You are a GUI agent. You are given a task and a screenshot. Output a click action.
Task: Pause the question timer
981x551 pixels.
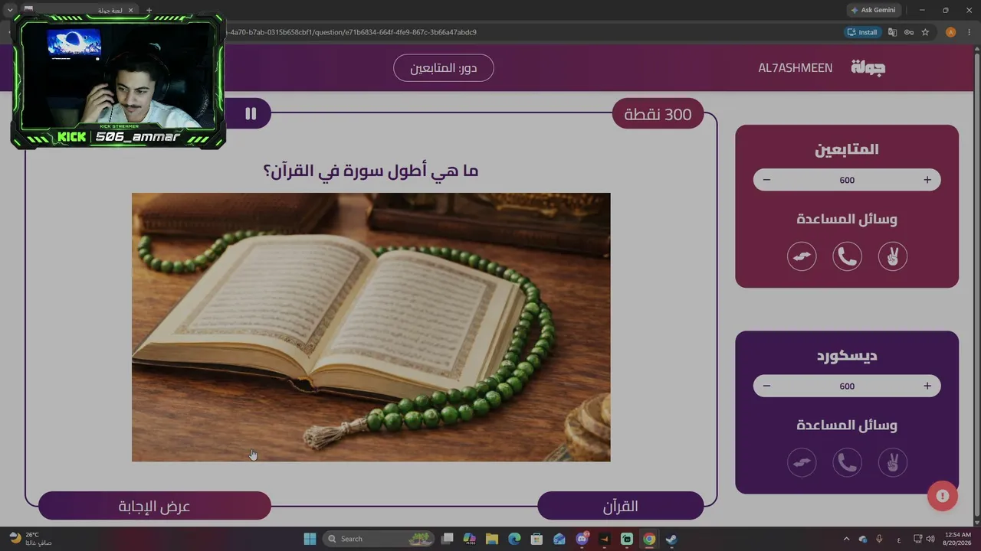click(251, 113)
